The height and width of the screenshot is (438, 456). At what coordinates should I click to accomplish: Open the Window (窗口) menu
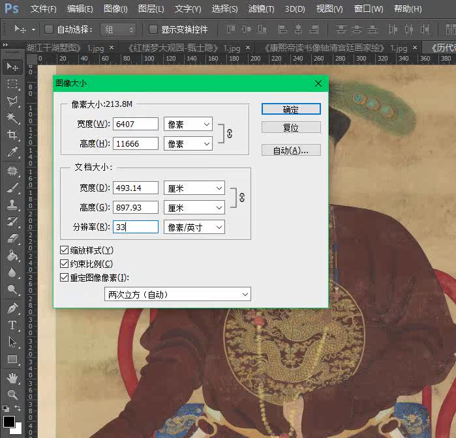coord(369,9)
